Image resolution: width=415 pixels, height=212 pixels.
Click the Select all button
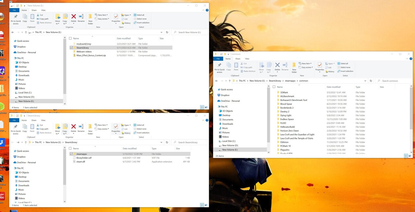click(140, 15)
